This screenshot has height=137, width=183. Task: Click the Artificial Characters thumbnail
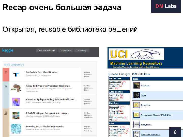(136, 134)
